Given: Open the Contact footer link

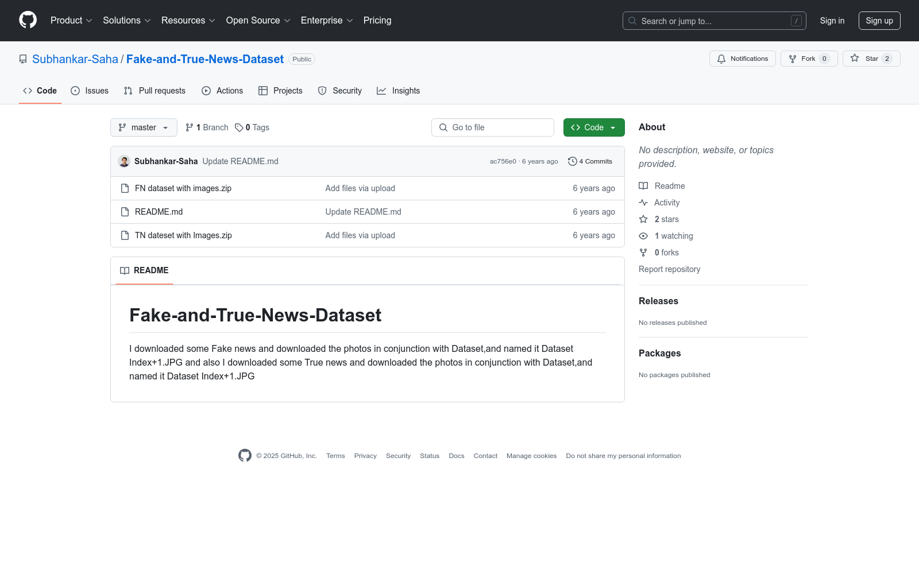Looking at the screenshot, I should click(485, 456).
